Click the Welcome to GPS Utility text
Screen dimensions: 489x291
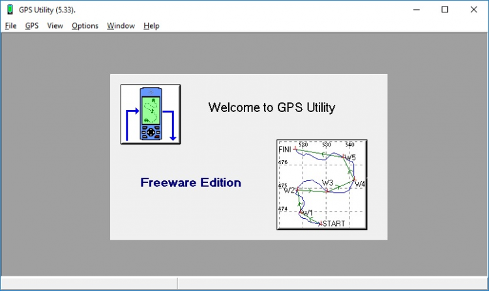pyautogui.click(x=272, y=107)
